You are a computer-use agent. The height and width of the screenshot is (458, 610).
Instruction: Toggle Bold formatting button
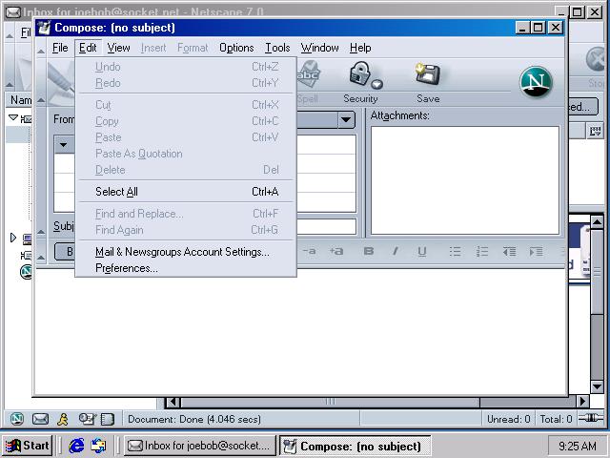click(369, 251)
